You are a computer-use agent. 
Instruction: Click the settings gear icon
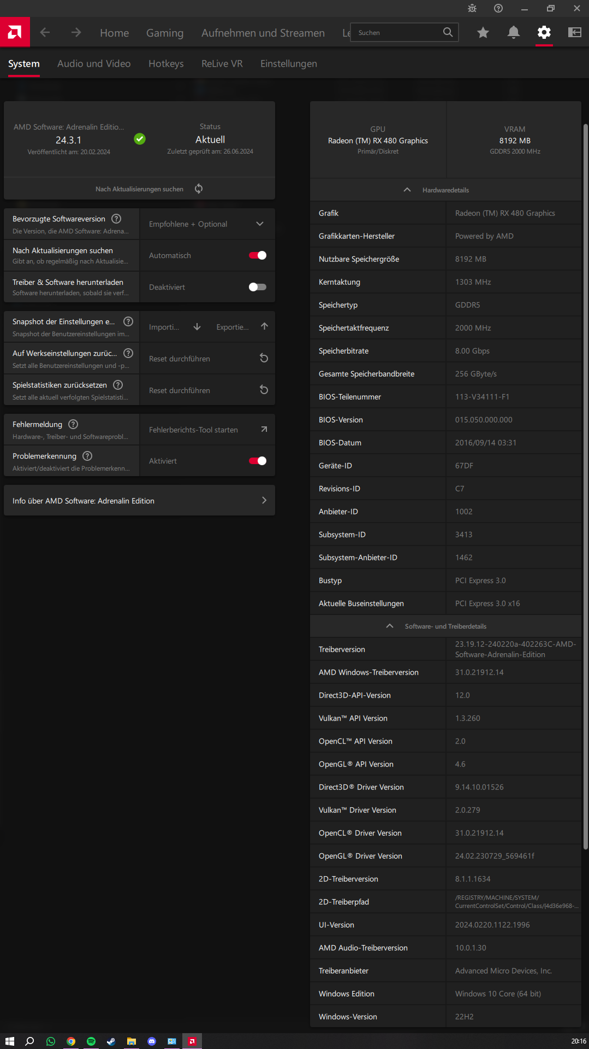[x=544, y=33]
